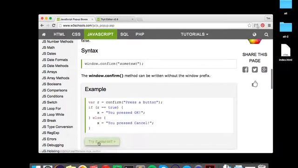Go to W3Schools home icon

click(44, 34)
